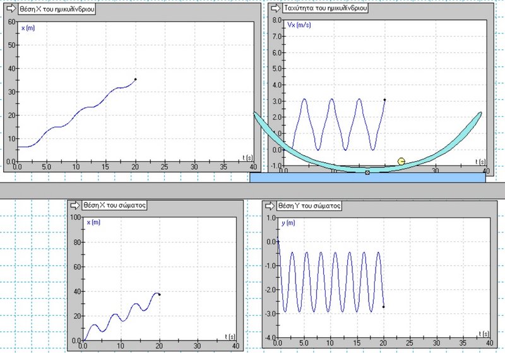
Task: Click the '100' tick on body X axis
Action: (x=75, y=217)
